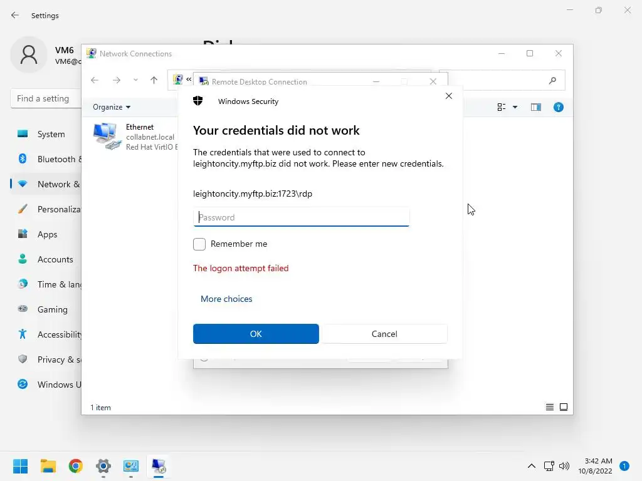Image resolution: width=642 pixels, height=481 pixels.
Task: Select the Ethernet adapter icon
Action: [107, 136]
